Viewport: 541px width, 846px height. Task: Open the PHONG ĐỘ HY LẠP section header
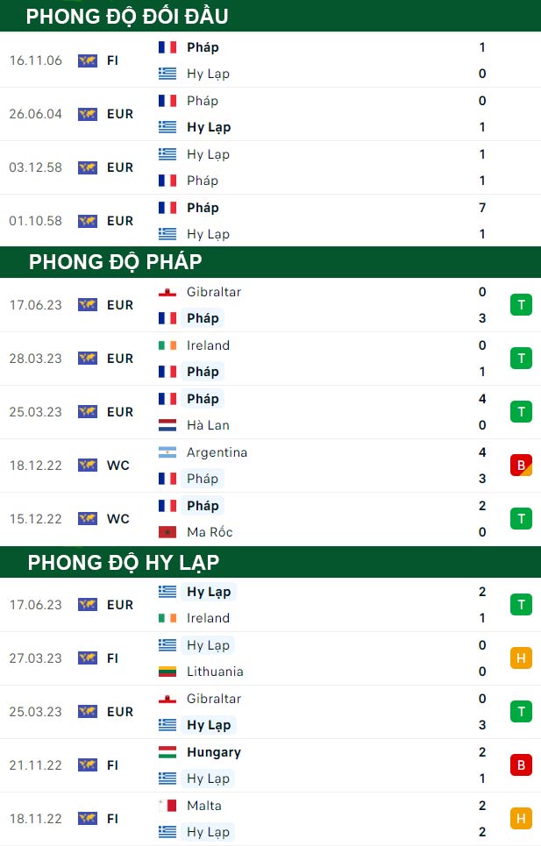(x=270, y=562)
